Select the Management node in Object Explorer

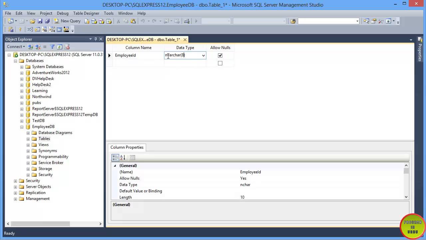(38, 199)
